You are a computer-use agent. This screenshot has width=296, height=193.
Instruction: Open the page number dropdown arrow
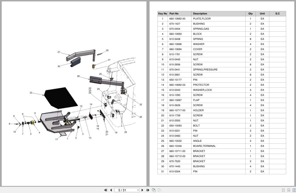pyautogui.click(x=138, y=190)
